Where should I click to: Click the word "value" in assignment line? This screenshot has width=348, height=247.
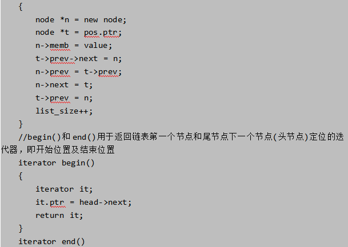tap(95, 46)
